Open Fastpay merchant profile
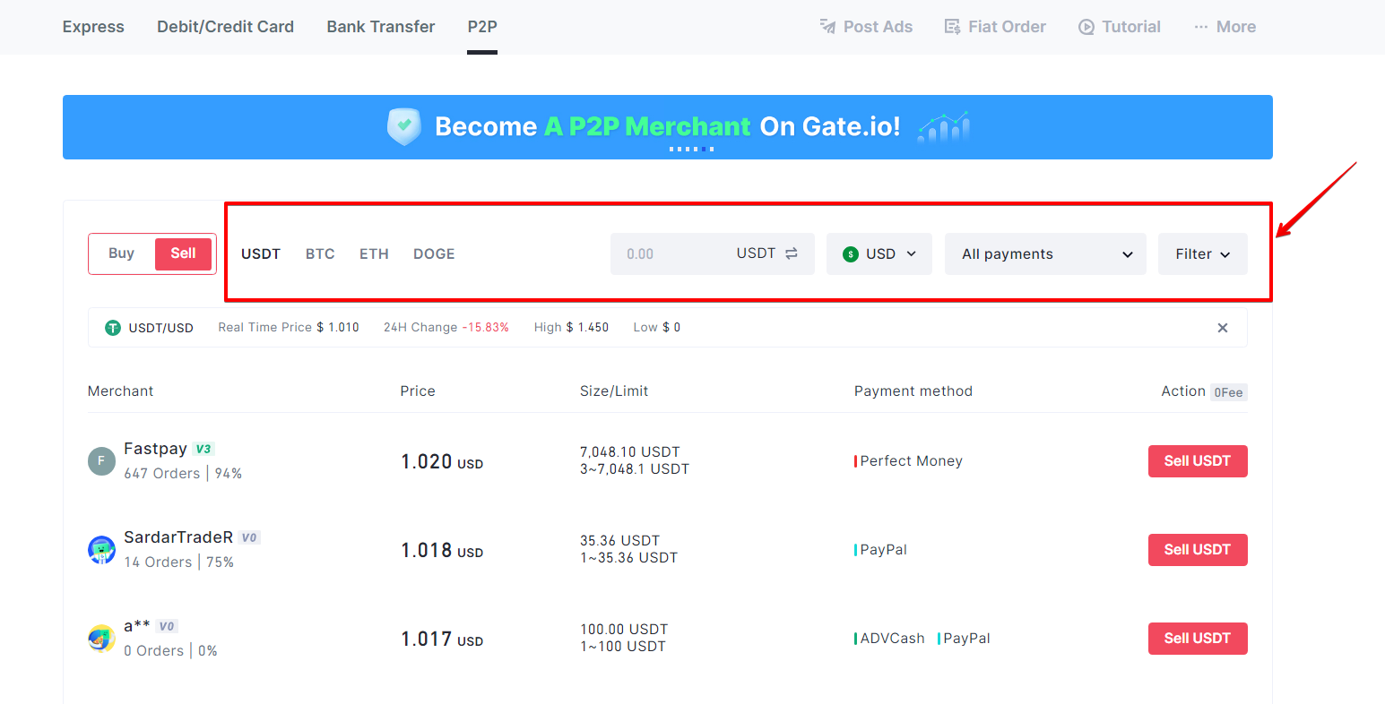Viewport: 1385px width, 704px height. coord(155,449)
